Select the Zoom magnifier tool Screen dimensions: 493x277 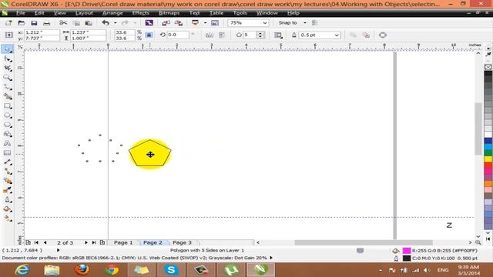click(x=7, y=78)
